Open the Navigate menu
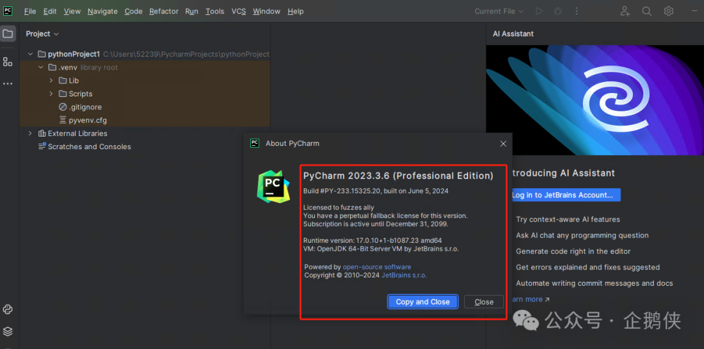The image size is (704, 349). [102, 11]
